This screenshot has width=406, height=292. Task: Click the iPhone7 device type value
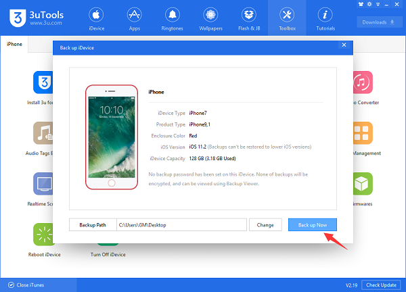pos(198,113)
